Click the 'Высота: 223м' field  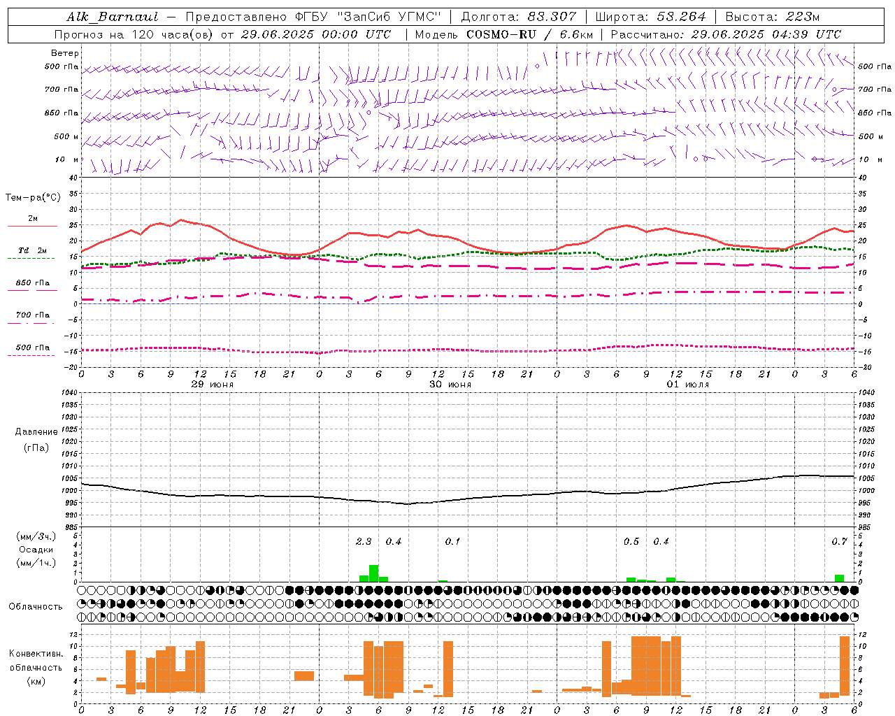click(773, 17)
